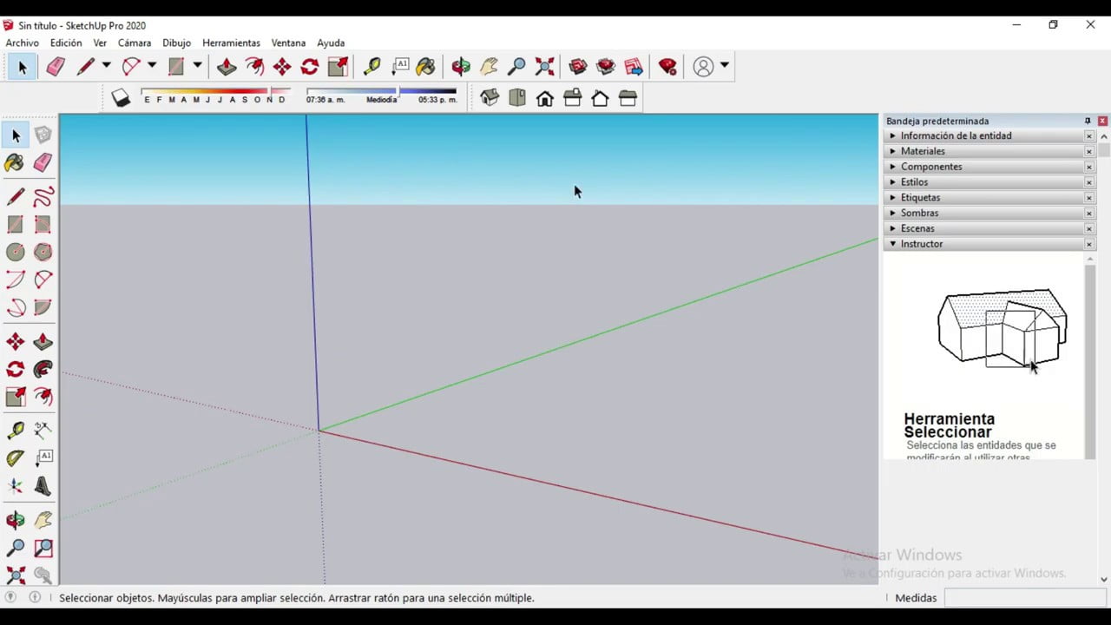Collapse the Instructor panel
This screenshot has width=1111, height=625.
point(892,244)
